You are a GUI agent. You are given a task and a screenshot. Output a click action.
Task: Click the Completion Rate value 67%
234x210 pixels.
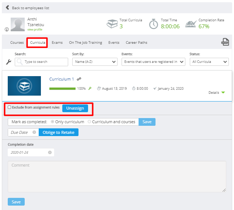[204, 26]
